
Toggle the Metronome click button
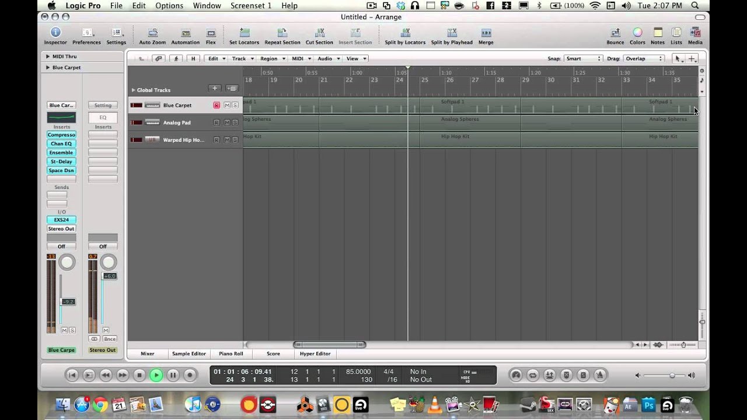click(600, 375)
